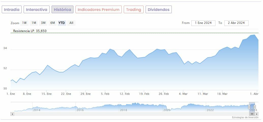Click the navigator scrollbar left arrow
263x122 pixels.
point(12,114)
